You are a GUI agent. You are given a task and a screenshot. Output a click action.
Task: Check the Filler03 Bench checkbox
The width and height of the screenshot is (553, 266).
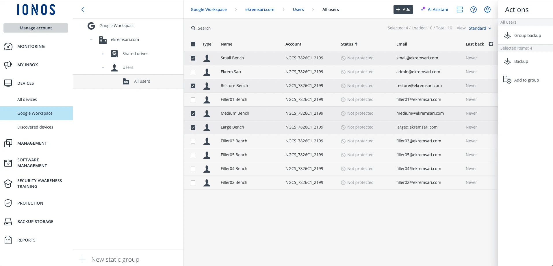(193, 141)
